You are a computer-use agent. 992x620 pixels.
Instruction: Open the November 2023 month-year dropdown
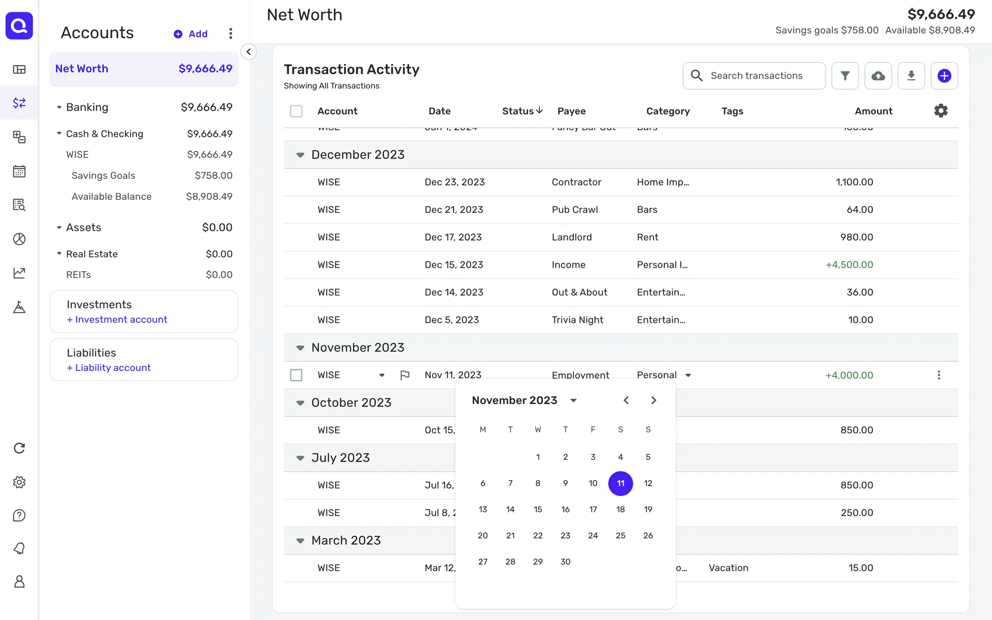point(574,400)
